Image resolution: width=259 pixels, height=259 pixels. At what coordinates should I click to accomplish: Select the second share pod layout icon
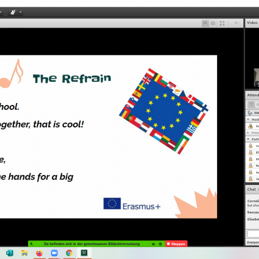pyautogui.click(x=213, y=23)
